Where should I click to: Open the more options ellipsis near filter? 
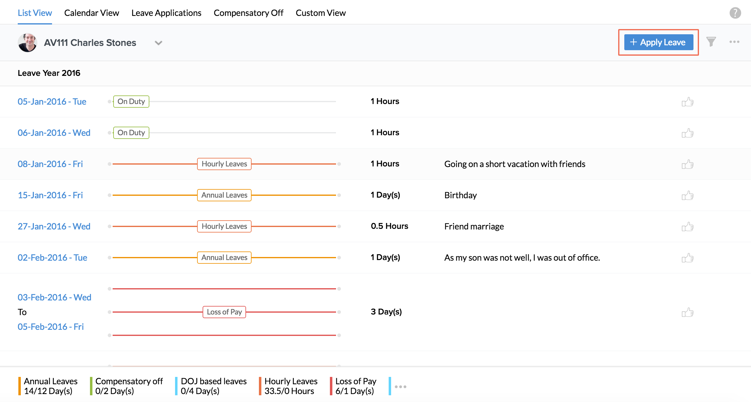pos(734,42)
